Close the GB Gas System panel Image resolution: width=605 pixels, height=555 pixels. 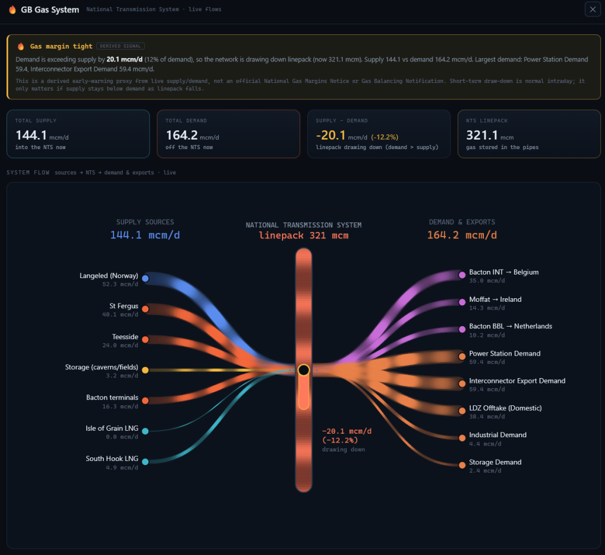click(x=593, y=9)
